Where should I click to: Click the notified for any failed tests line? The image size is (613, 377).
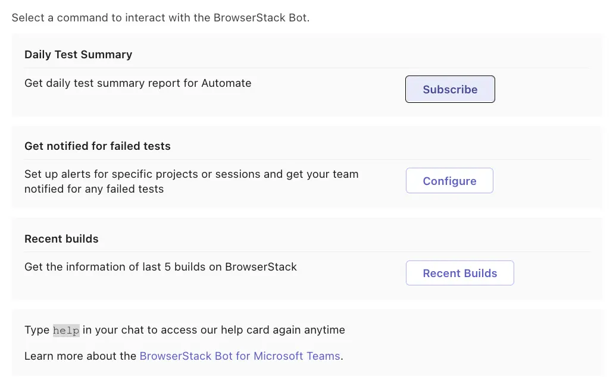[93, 189]
